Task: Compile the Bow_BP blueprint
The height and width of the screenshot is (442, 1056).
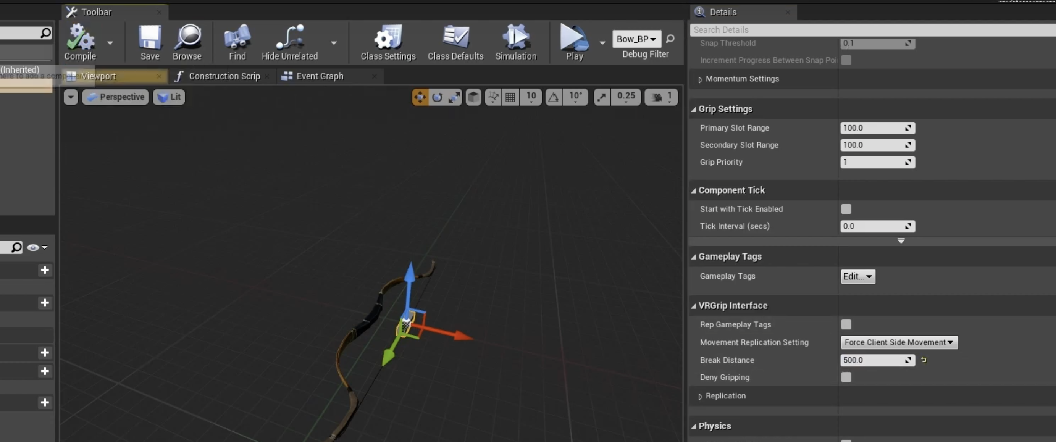Action: (80, 42)
